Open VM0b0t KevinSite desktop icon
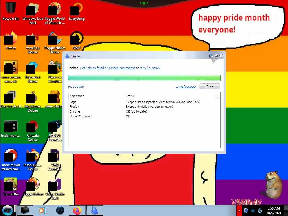 [x=55, y=130]
